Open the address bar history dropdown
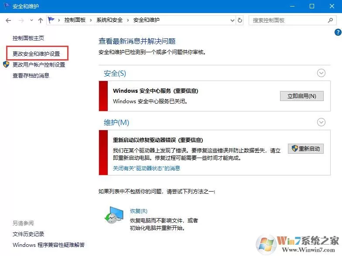Screen dimensions: 342x256 [x=232, y=20]
